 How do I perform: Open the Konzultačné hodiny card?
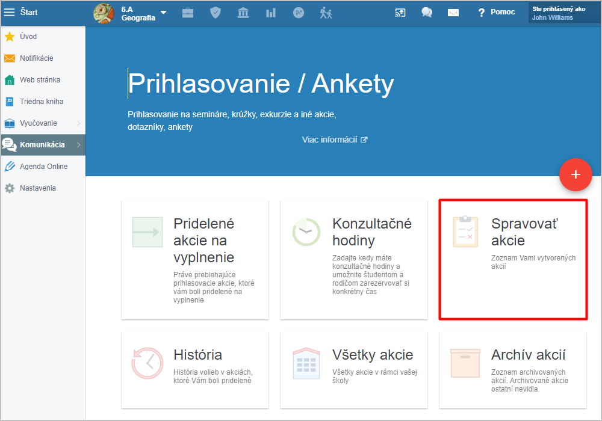(x=354, y=260)
